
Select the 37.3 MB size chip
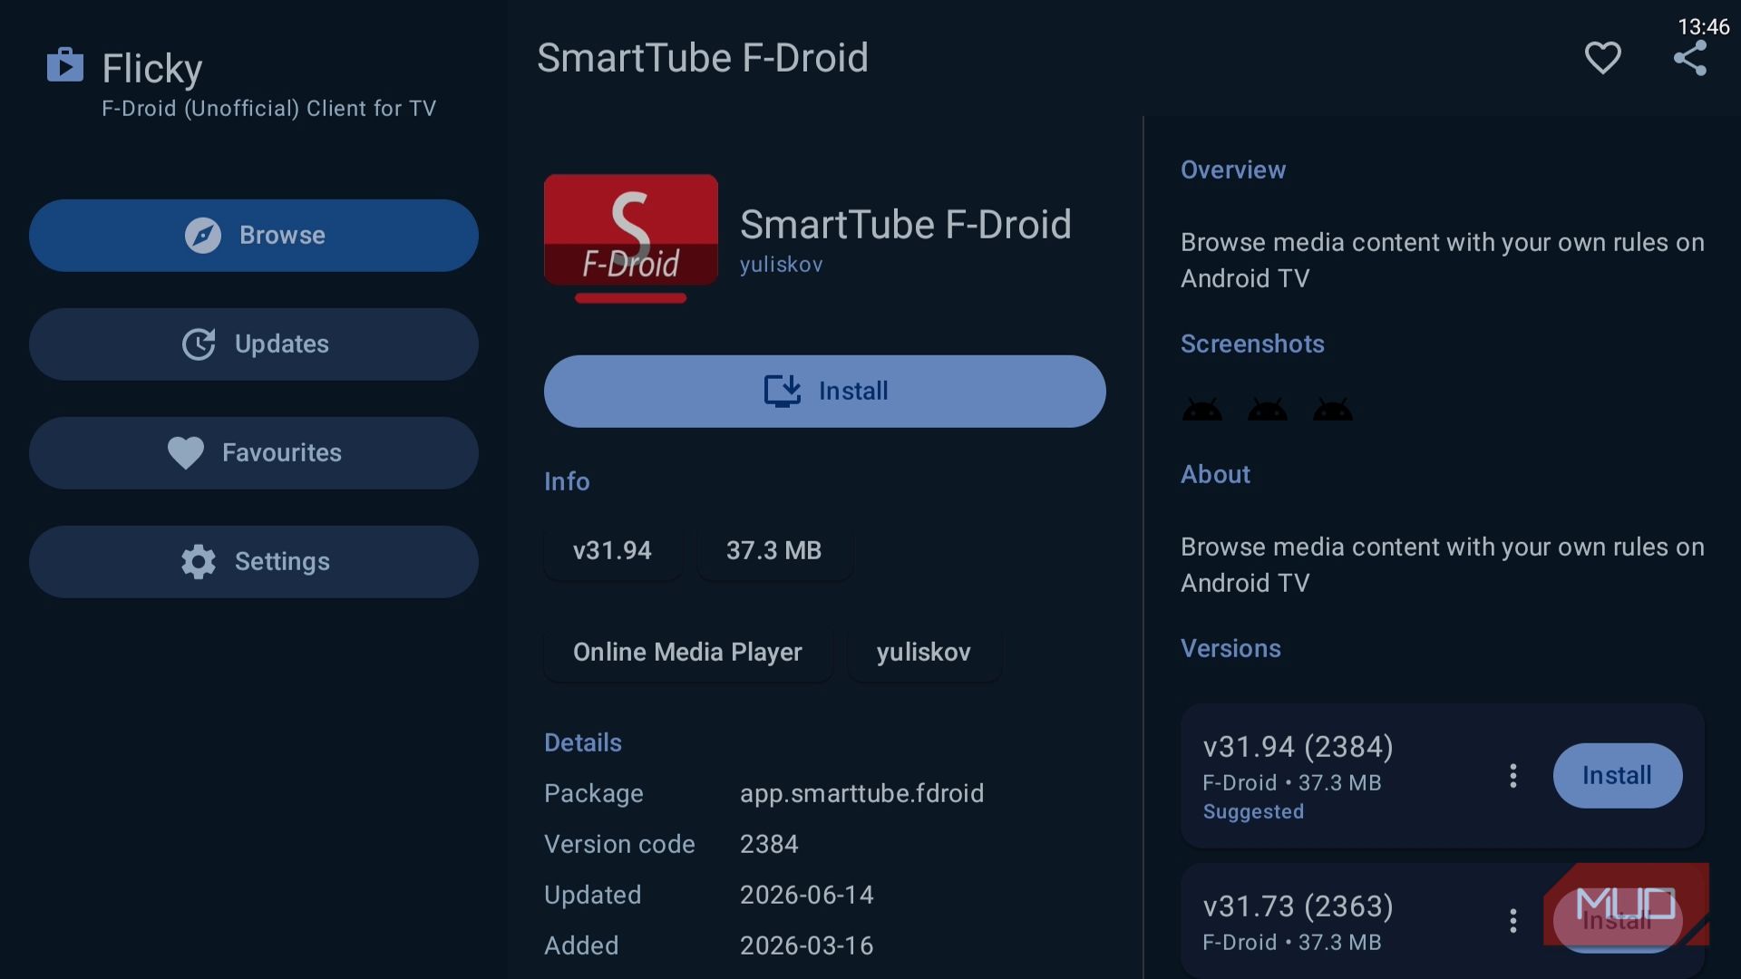pyautogui.click(x=774, y=551)
